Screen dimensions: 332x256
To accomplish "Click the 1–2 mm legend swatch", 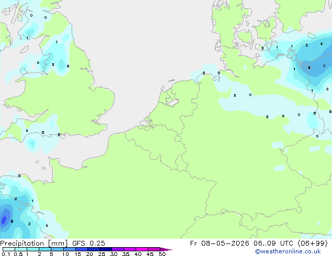I will coord(33,249).
